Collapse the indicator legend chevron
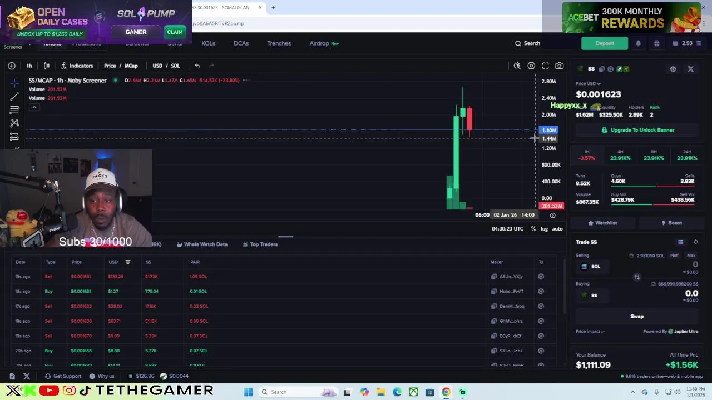 pyautogui.click(x=34, y=107)
